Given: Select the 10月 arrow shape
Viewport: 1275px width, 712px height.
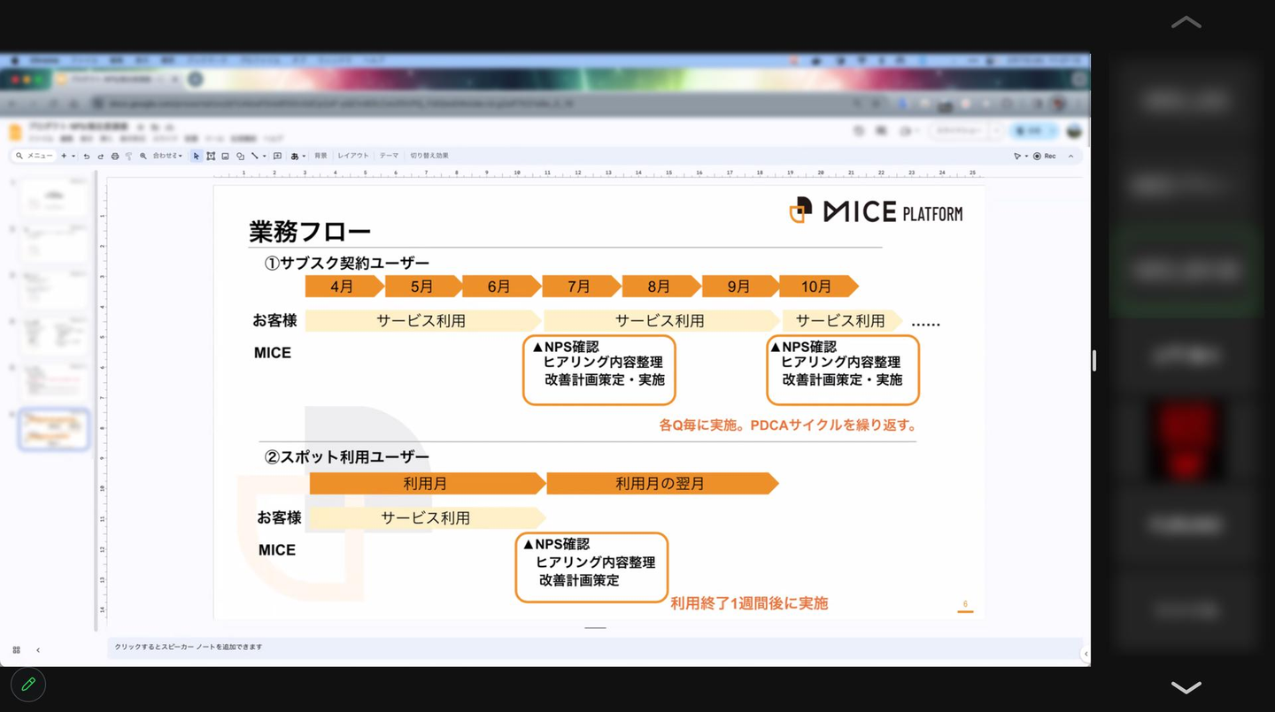Looking at the screenshot, I should pos(819,287).
